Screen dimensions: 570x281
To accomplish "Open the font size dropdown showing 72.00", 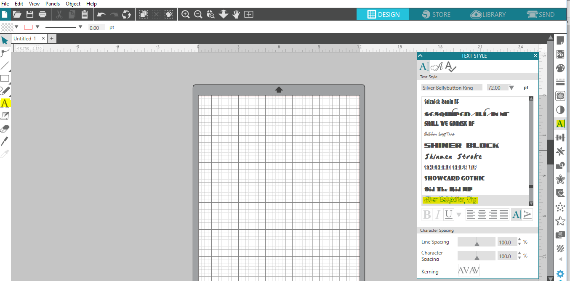I will click(512, 87).
